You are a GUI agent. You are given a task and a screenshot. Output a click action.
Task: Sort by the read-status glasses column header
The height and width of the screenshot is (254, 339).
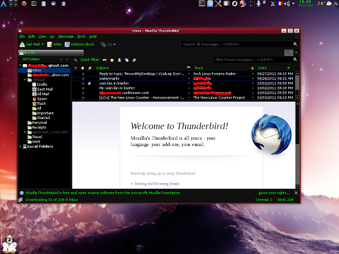tap(189, 68)
